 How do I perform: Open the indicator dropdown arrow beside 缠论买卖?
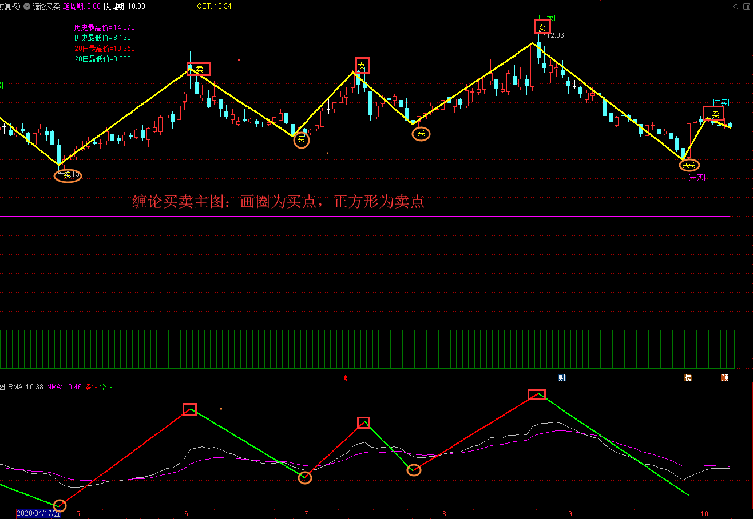point(27,6)
